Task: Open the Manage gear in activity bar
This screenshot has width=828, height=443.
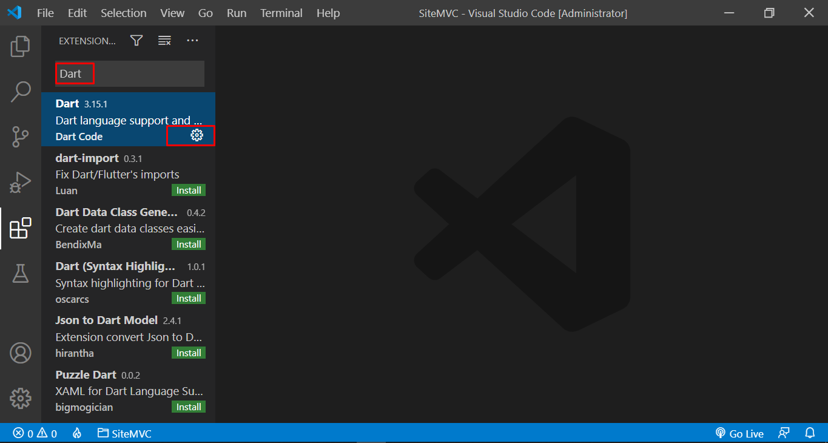Action: click(20, 398)
